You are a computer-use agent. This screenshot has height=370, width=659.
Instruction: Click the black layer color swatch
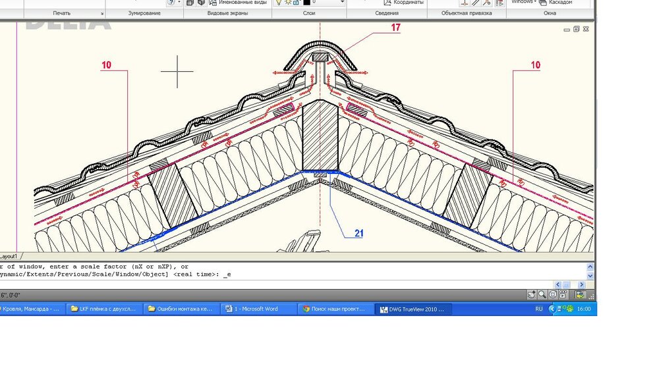306,3
